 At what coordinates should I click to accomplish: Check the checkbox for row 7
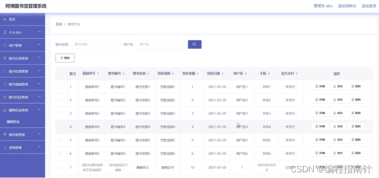(x=61, y=167)
